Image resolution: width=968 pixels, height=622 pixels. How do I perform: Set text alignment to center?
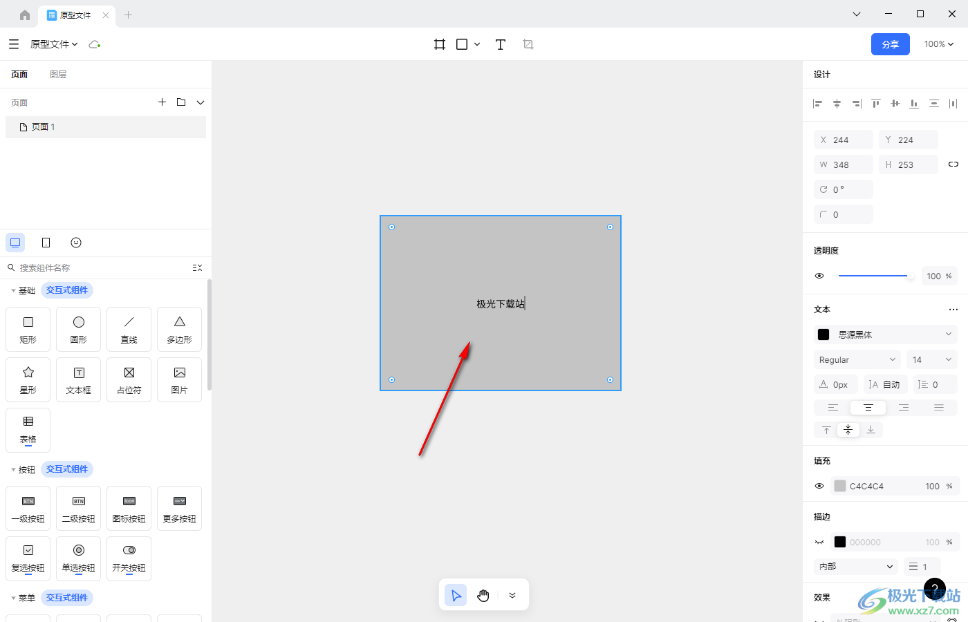coord(868,408)
